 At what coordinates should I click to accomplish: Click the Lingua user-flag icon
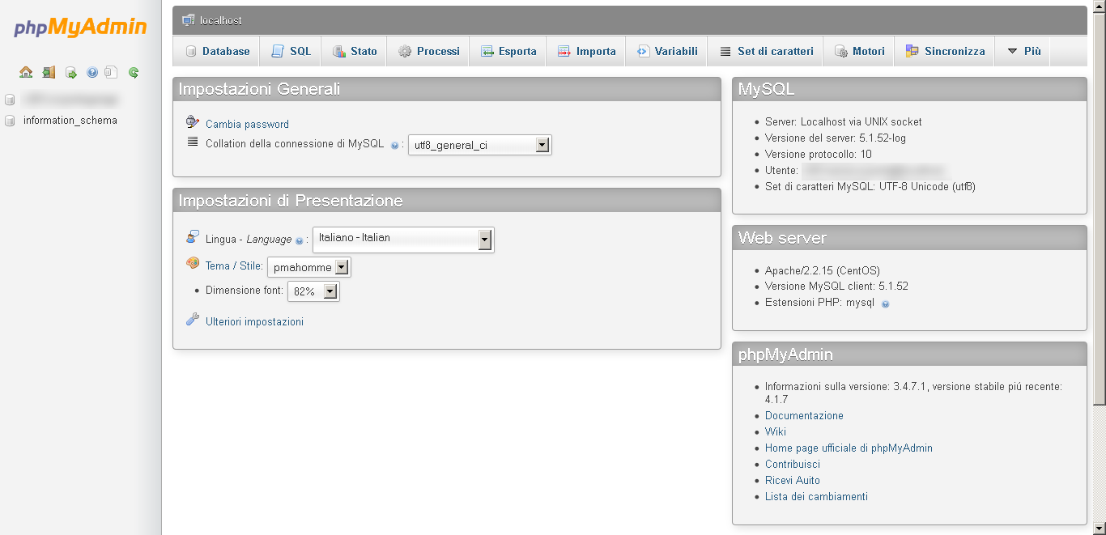(x=192, y=237)
